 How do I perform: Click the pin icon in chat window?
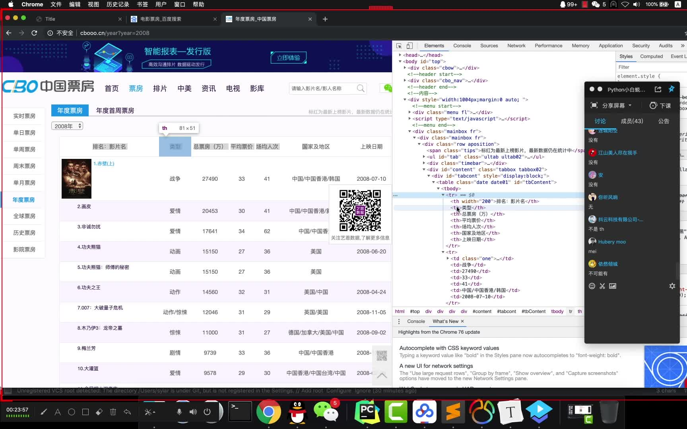click(x=671, y=89)
